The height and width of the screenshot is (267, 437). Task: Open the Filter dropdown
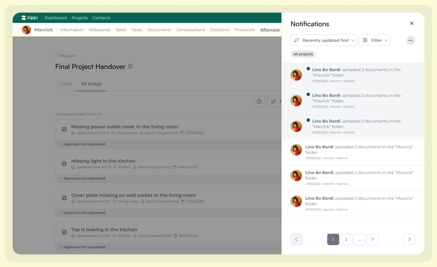click(375, 40)
